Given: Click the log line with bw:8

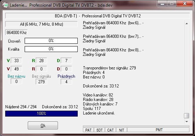Looking at the screenshot, I should [x=113, y=50].
